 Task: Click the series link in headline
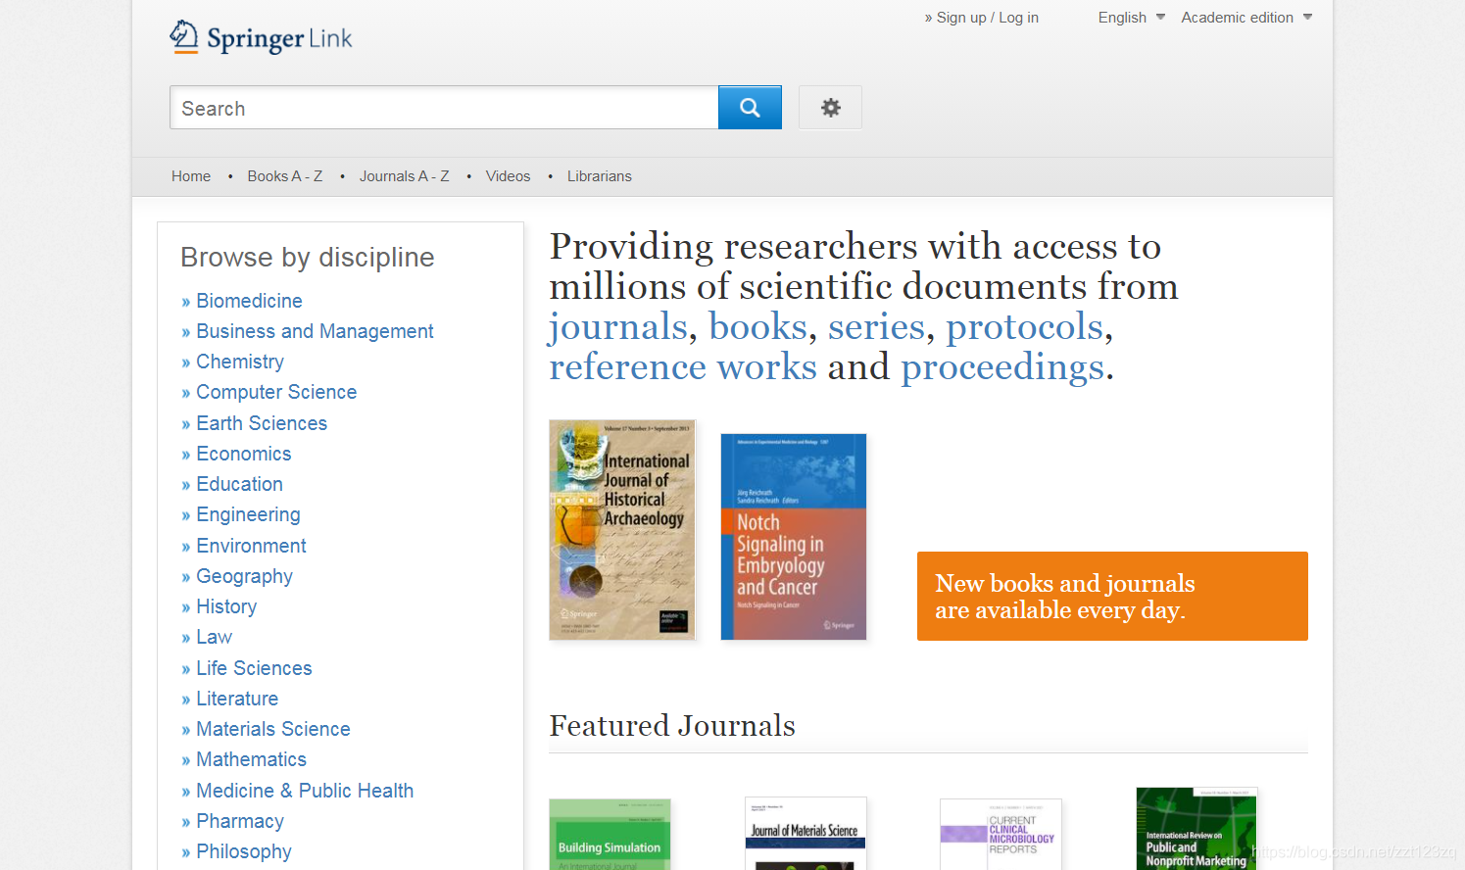tap(876, 327)
